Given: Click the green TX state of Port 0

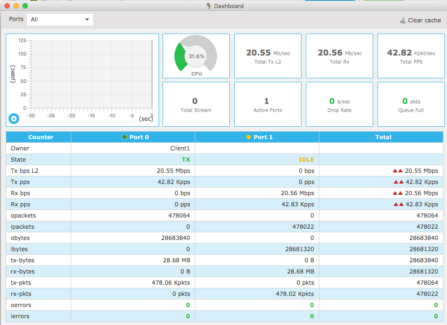Looking at the screenshot, I should (x=186, y=159).
